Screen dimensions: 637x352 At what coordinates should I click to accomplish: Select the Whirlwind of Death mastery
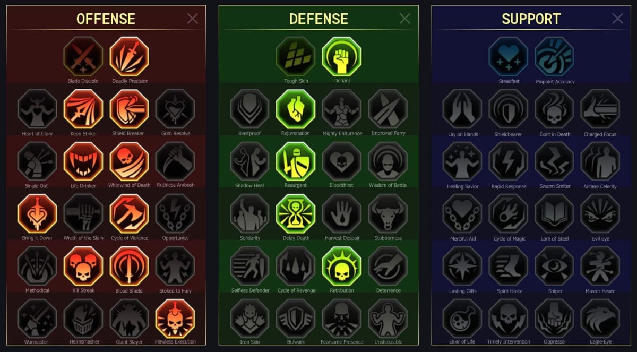129,161
